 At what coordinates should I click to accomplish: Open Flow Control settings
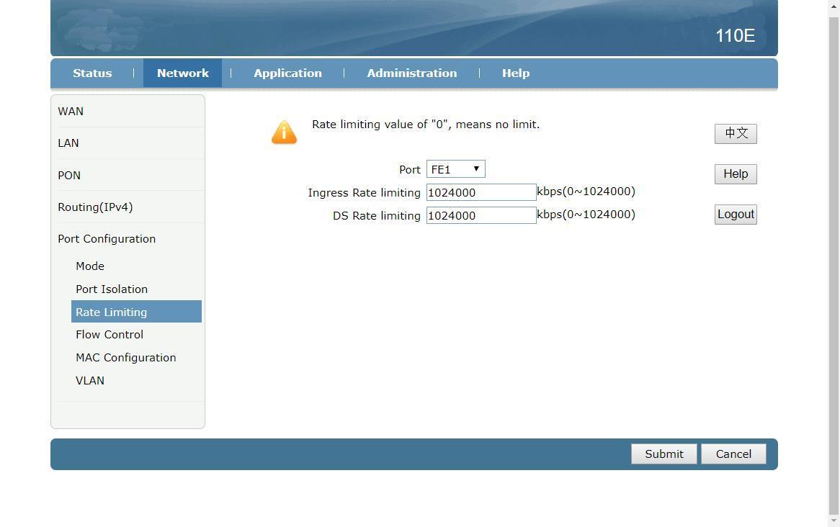tap(110, 335)
